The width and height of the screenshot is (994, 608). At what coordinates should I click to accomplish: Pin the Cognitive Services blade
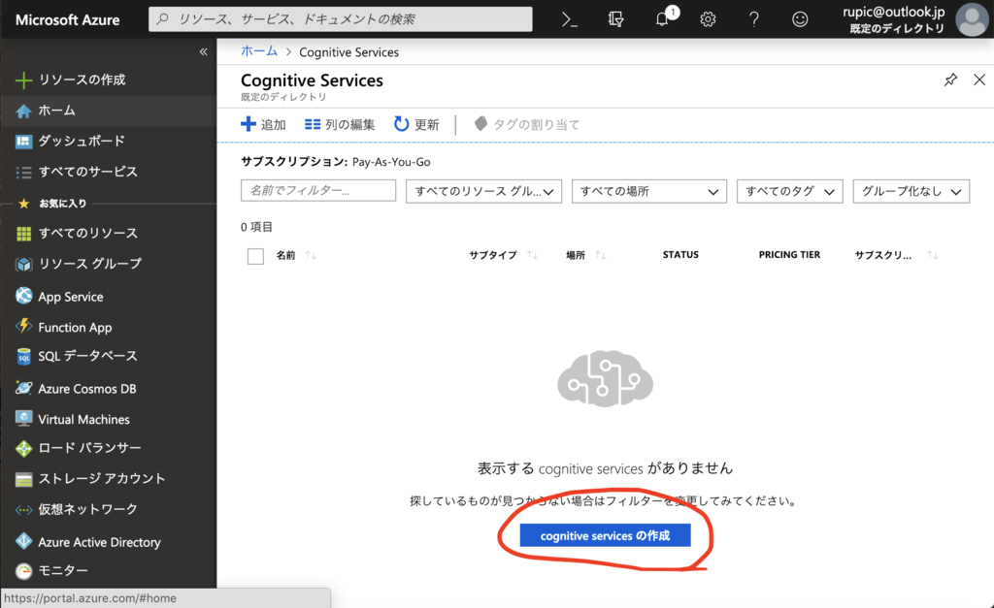950,80
